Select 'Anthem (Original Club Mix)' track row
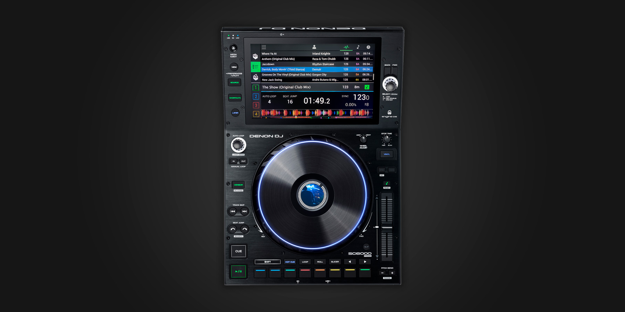625x312 pixels. 317,59
